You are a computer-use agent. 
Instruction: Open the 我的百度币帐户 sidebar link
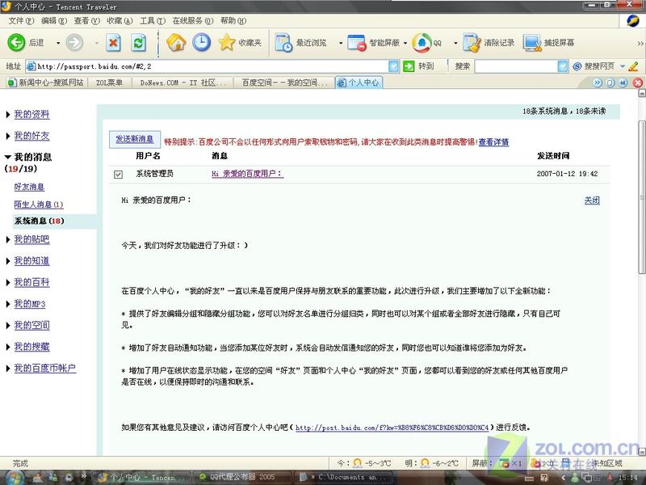click(45, 369)
